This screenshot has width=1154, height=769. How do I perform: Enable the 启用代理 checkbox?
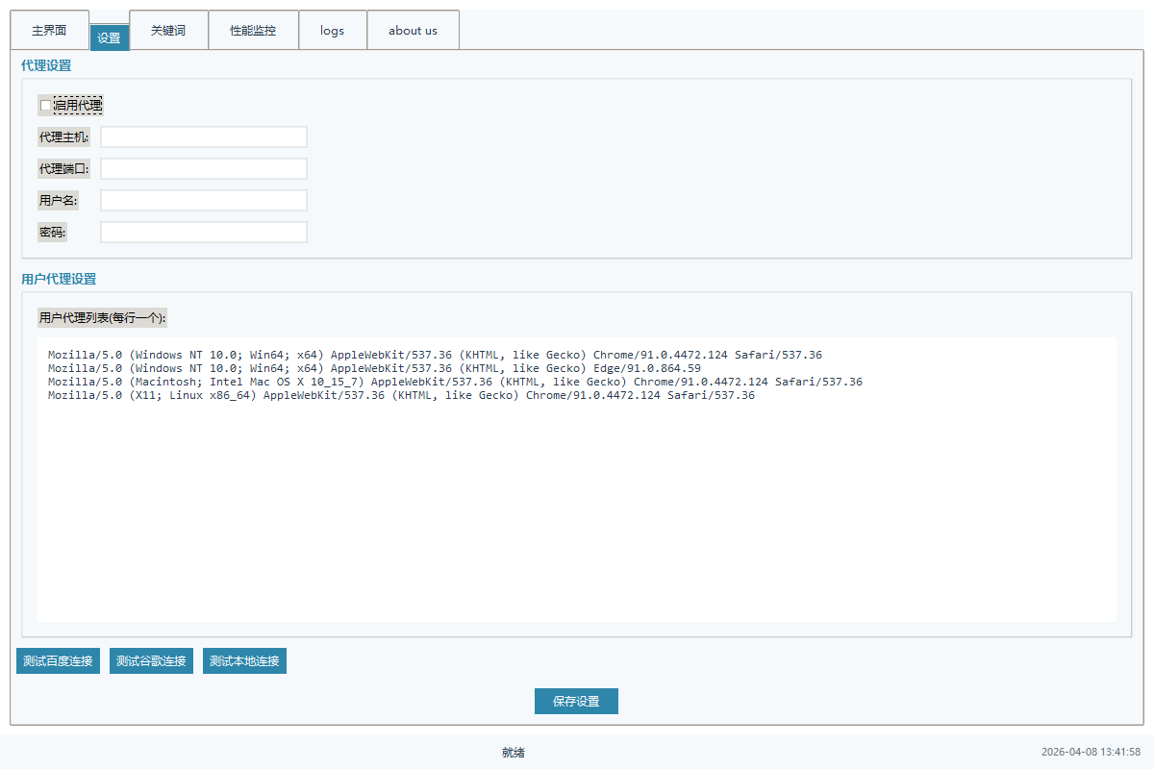46,105
